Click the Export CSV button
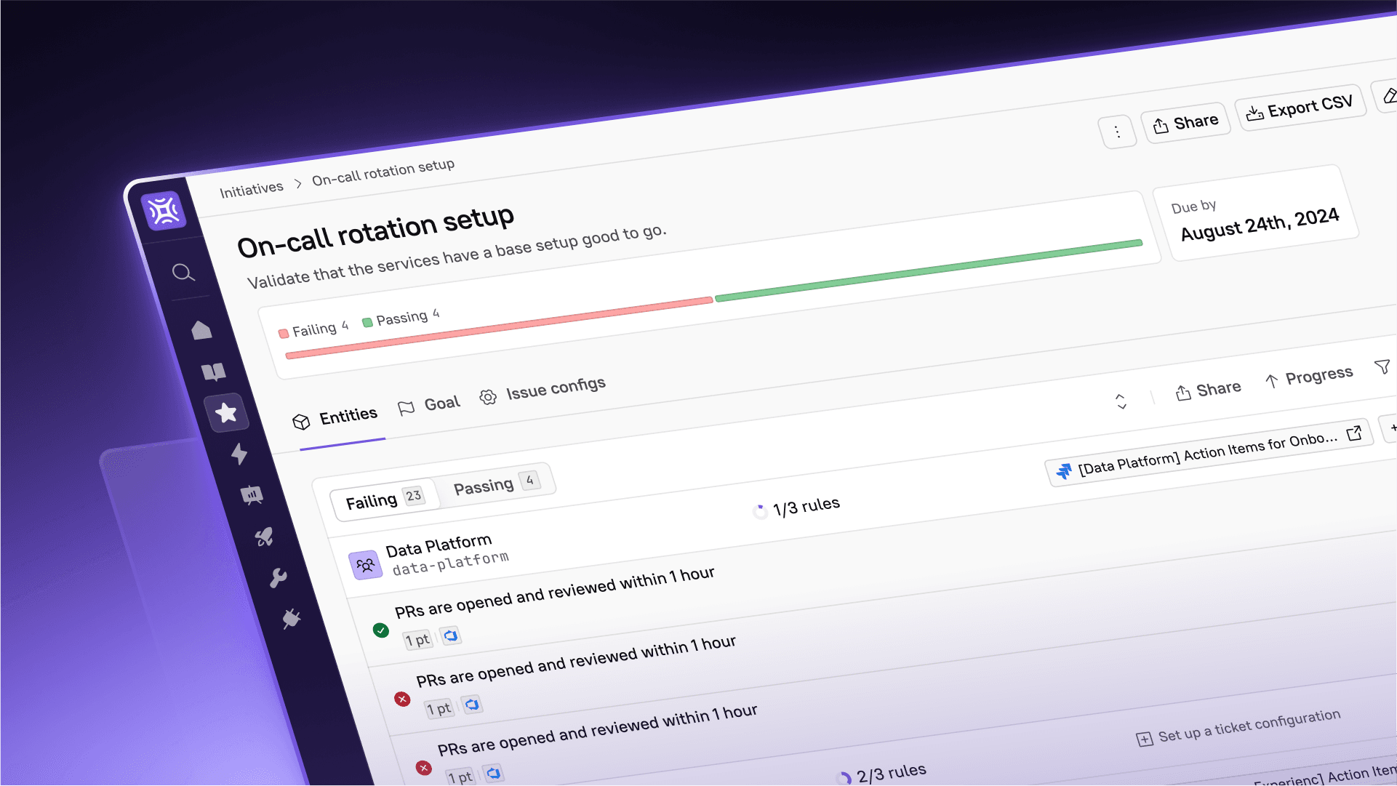This screenshot has width=1397, height=786. (1300, 108)
